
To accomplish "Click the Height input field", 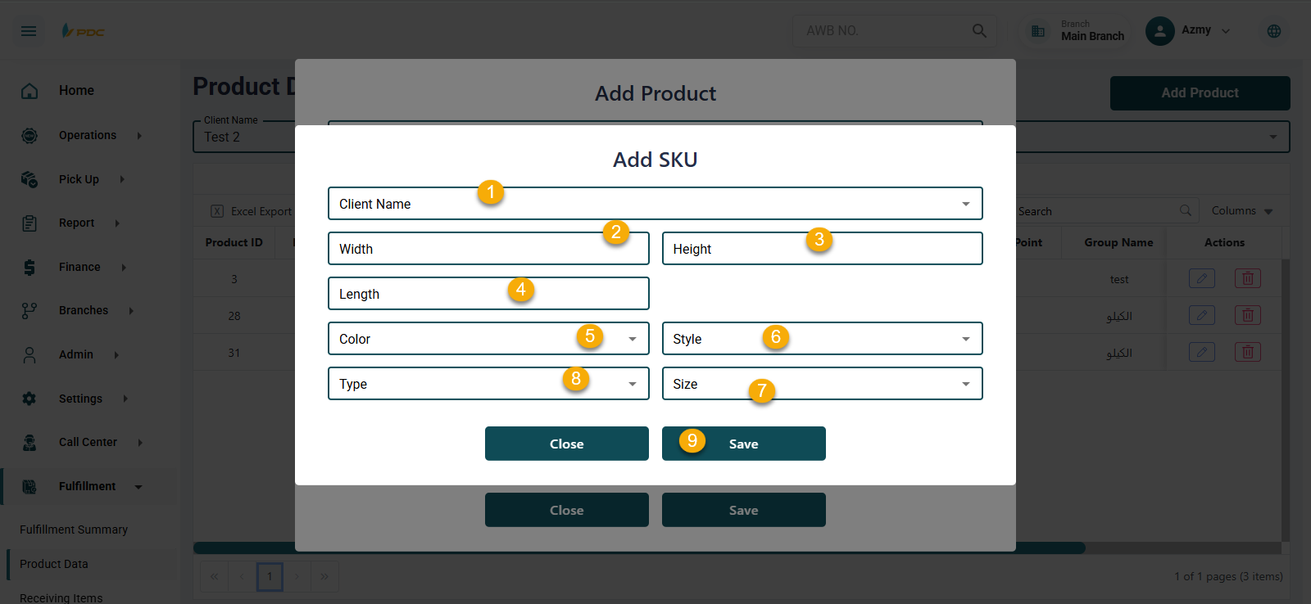I will point(823,249).
